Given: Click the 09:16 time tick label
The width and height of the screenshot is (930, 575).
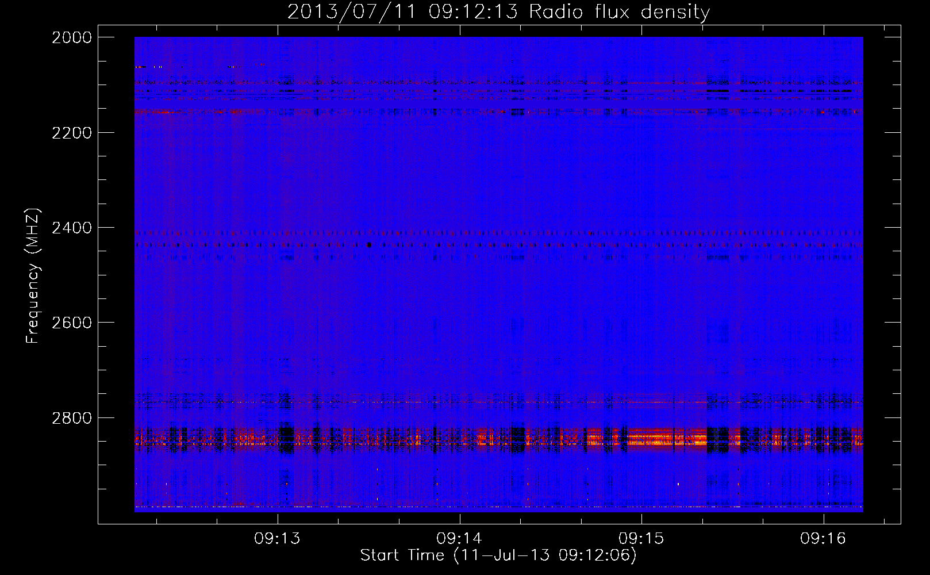Looking at the screenshot, I should 823,539.
